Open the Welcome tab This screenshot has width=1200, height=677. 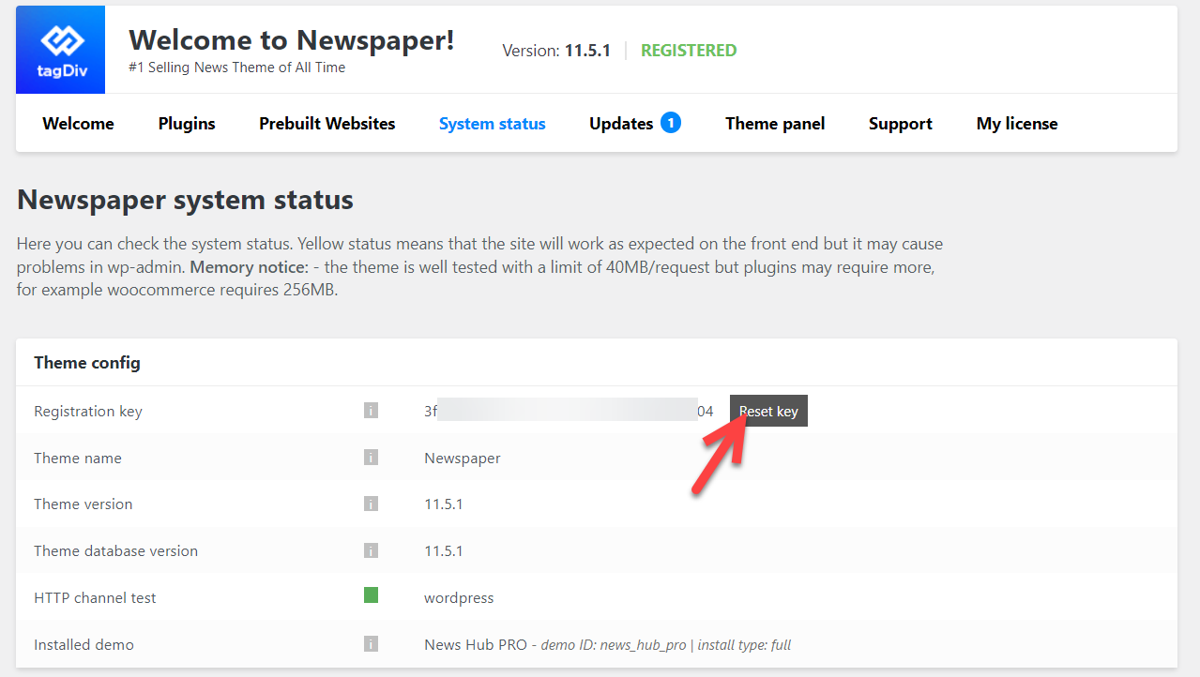(x=79, y=124)
